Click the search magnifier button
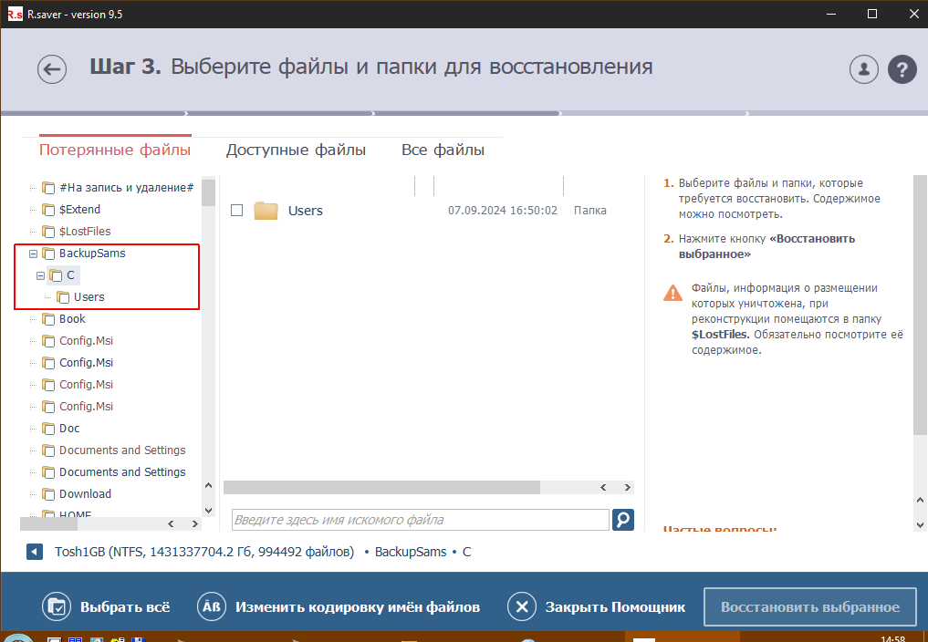Image resolution: width=928 pixels, height=642 pixels. 622,520
